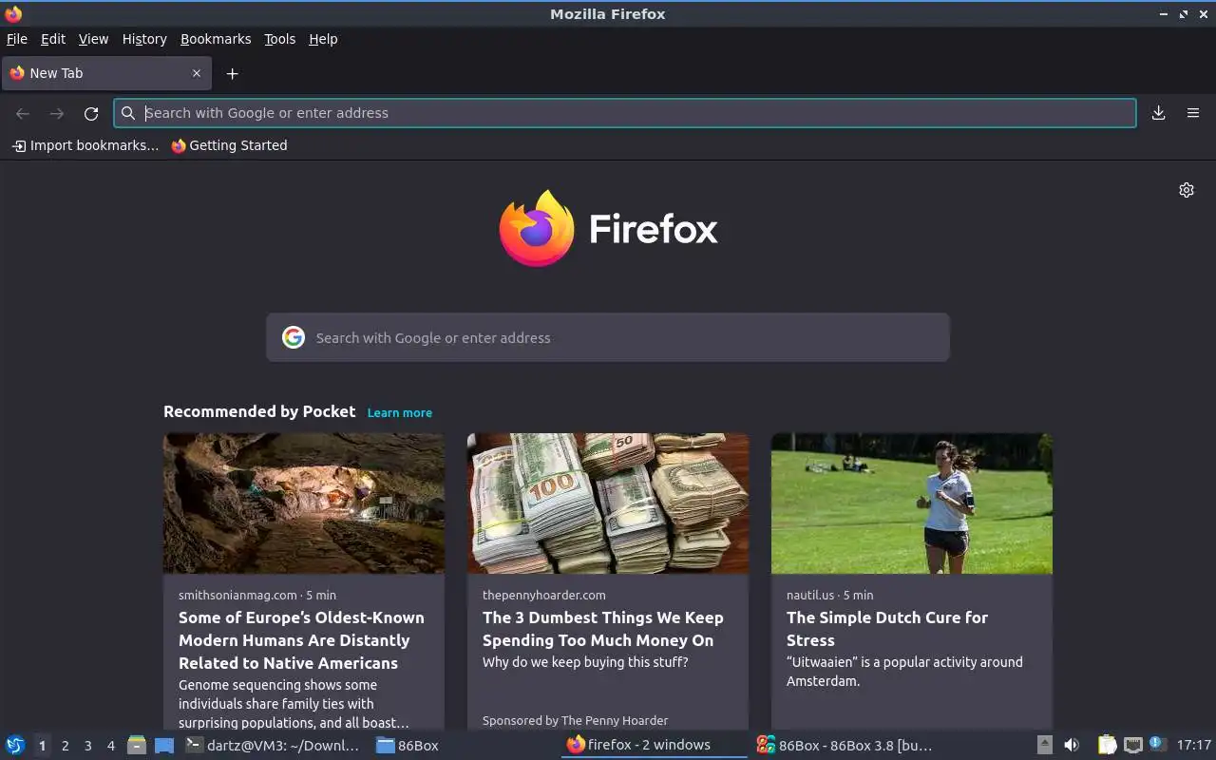Reload the current page
The image size is (1216, 760).
tap(91, 113)
